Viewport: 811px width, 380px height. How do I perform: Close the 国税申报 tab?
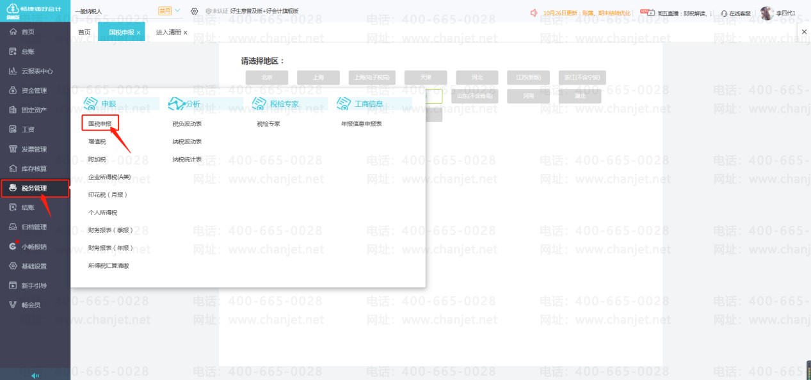[x=138, y=32]
